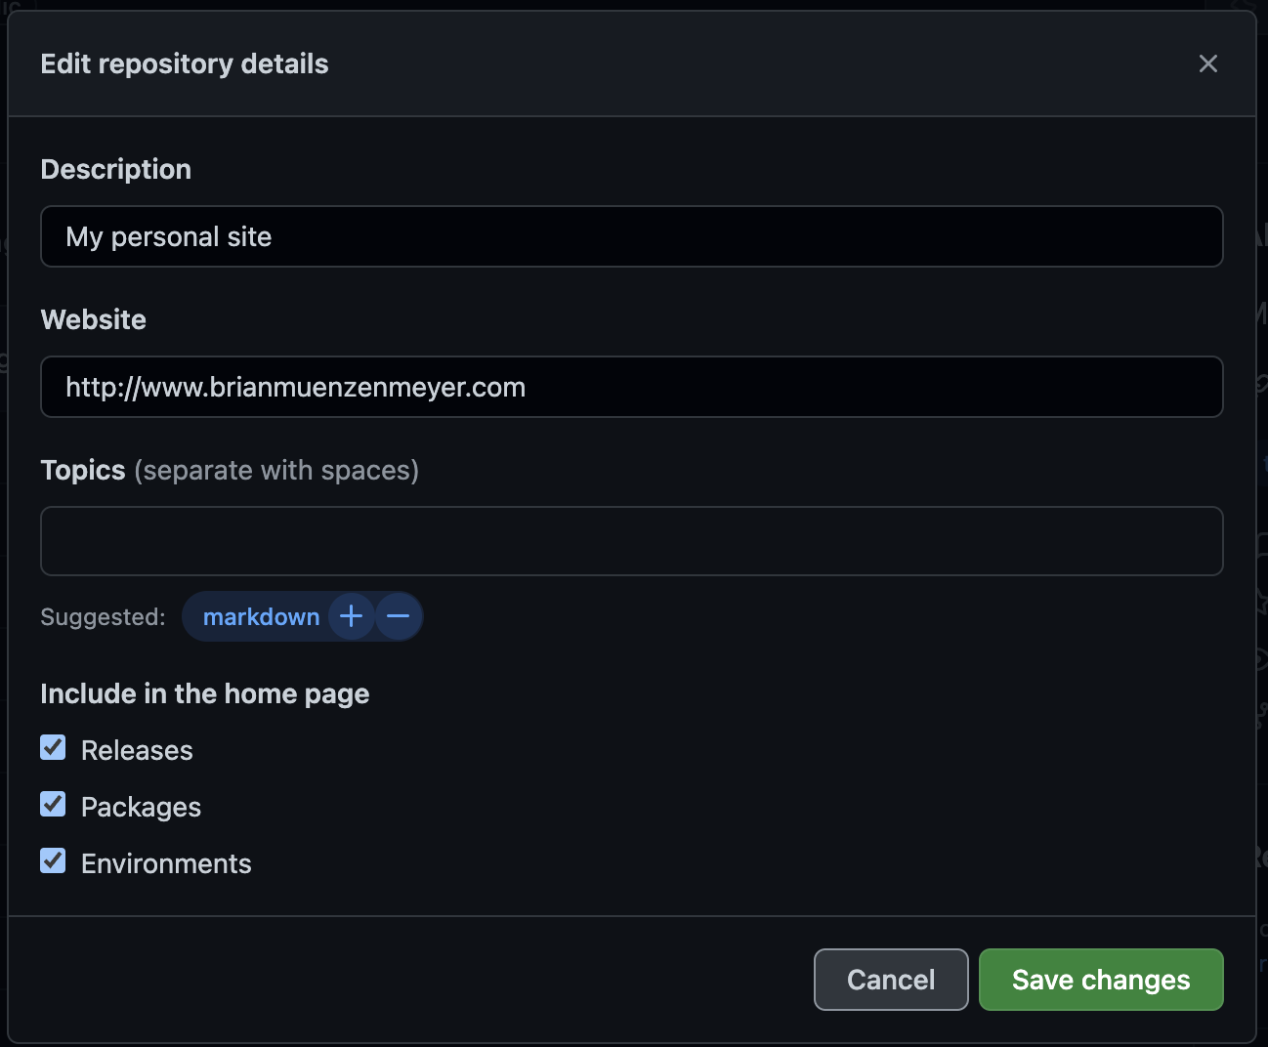Select the suggested markdown topic chip

[261, 616]
